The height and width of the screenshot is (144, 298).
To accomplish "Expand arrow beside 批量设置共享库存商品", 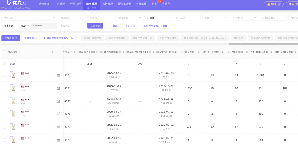I will (x=76, y=38).
